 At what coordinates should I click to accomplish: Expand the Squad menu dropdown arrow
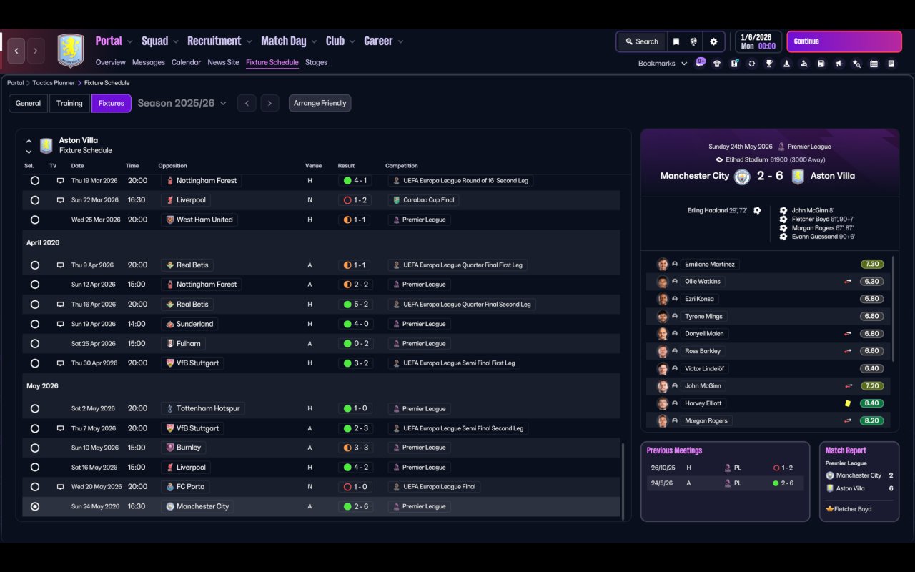176,41
